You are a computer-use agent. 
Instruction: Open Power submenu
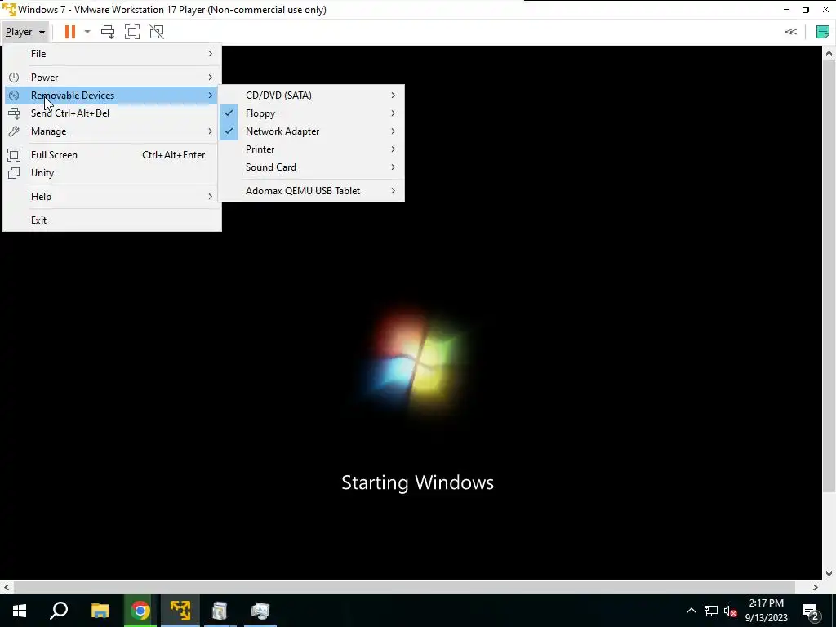point(112,78)
